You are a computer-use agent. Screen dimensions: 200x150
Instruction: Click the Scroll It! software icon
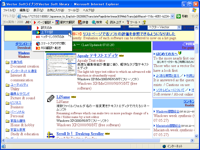51,135
